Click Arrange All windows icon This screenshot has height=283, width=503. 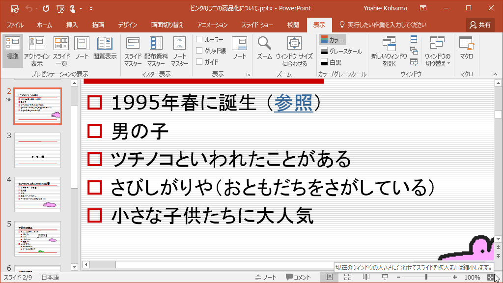point(414,39)
